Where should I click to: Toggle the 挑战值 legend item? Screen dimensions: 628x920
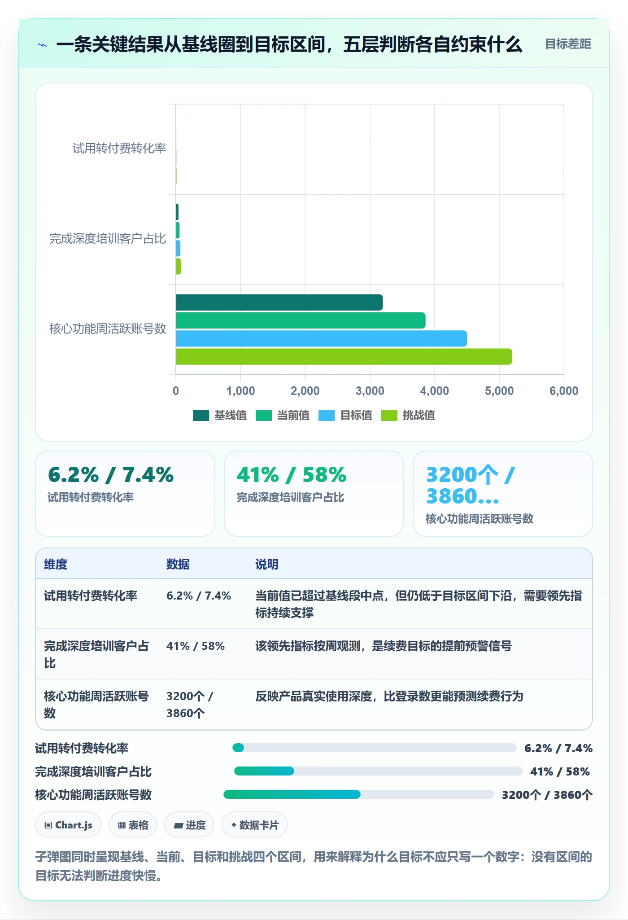click(x=408, y=416)
